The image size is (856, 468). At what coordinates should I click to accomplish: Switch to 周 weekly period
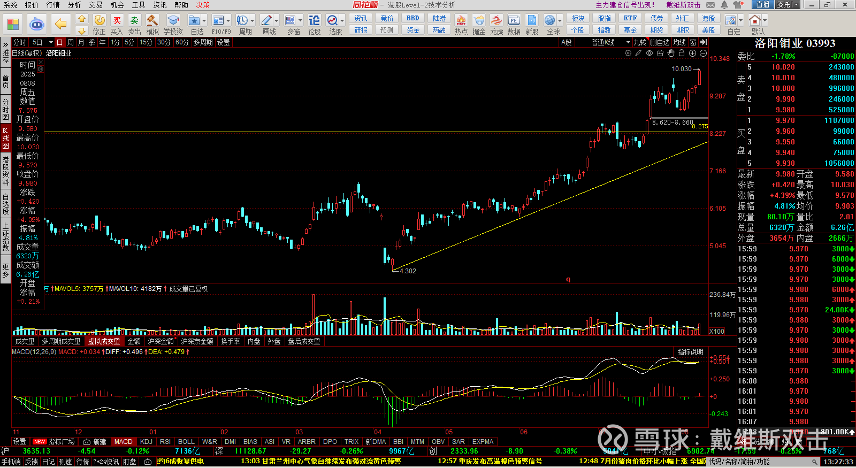point(70,42)
